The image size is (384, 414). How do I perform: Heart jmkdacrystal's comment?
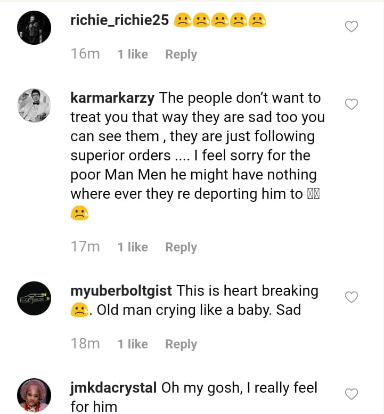[x=352, y=394]
